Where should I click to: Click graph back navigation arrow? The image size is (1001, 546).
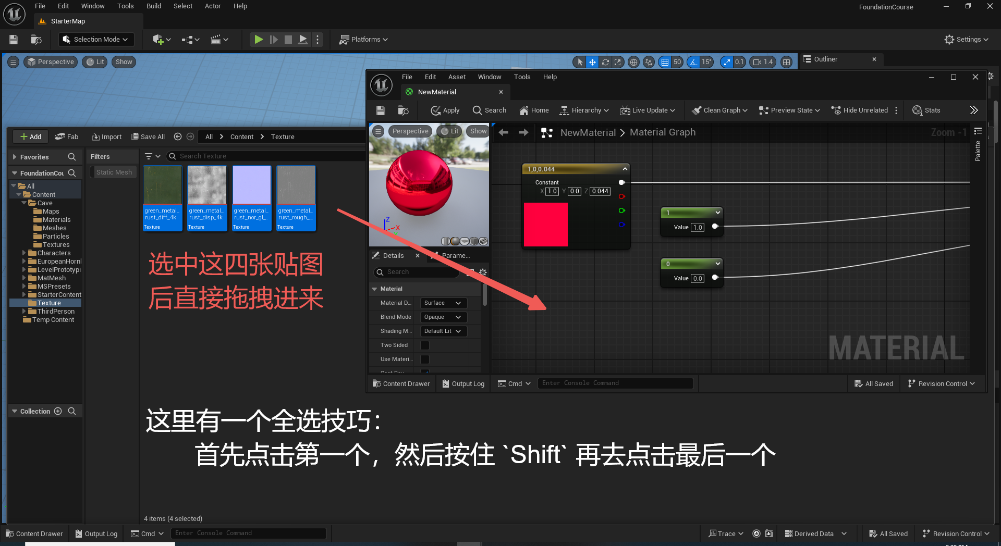pyautogui.click(x=503, y=133)
